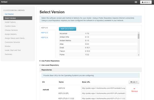Click the HDP-UTILS-1.1.0.22 repository name
Screen dimensions: 154x100
(x=66, y=98)
